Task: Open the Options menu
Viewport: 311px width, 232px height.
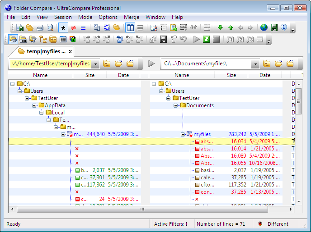Action: pos(108,17)
